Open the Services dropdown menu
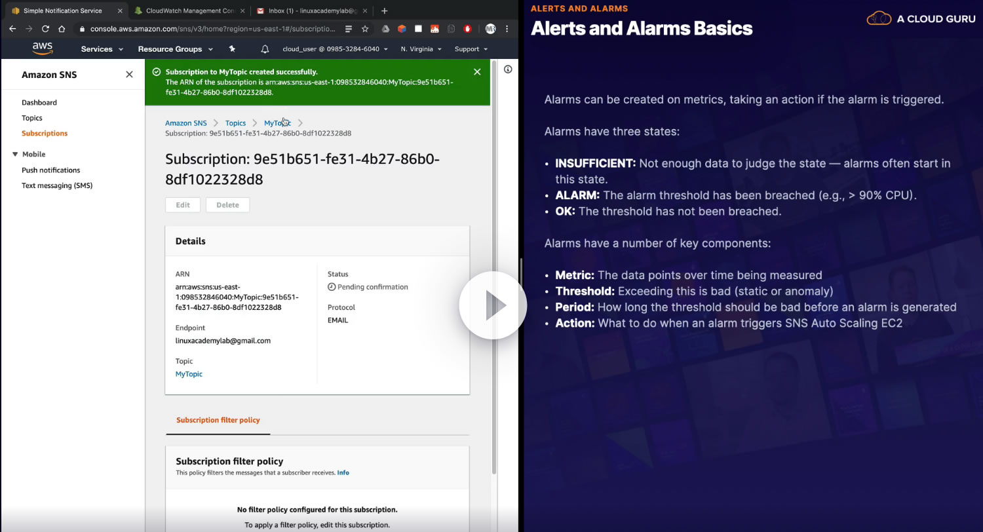 [x=102, y=49]
